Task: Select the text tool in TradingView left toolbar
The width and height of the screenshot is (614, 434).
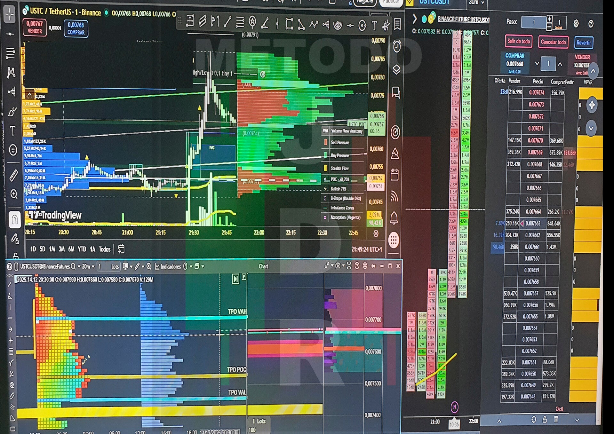Action: [13, 131]
